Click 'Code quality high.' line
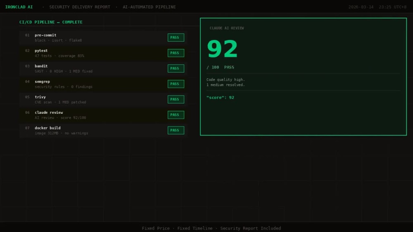The height and width of the screenshot is (232, 413). coord(226,80)
